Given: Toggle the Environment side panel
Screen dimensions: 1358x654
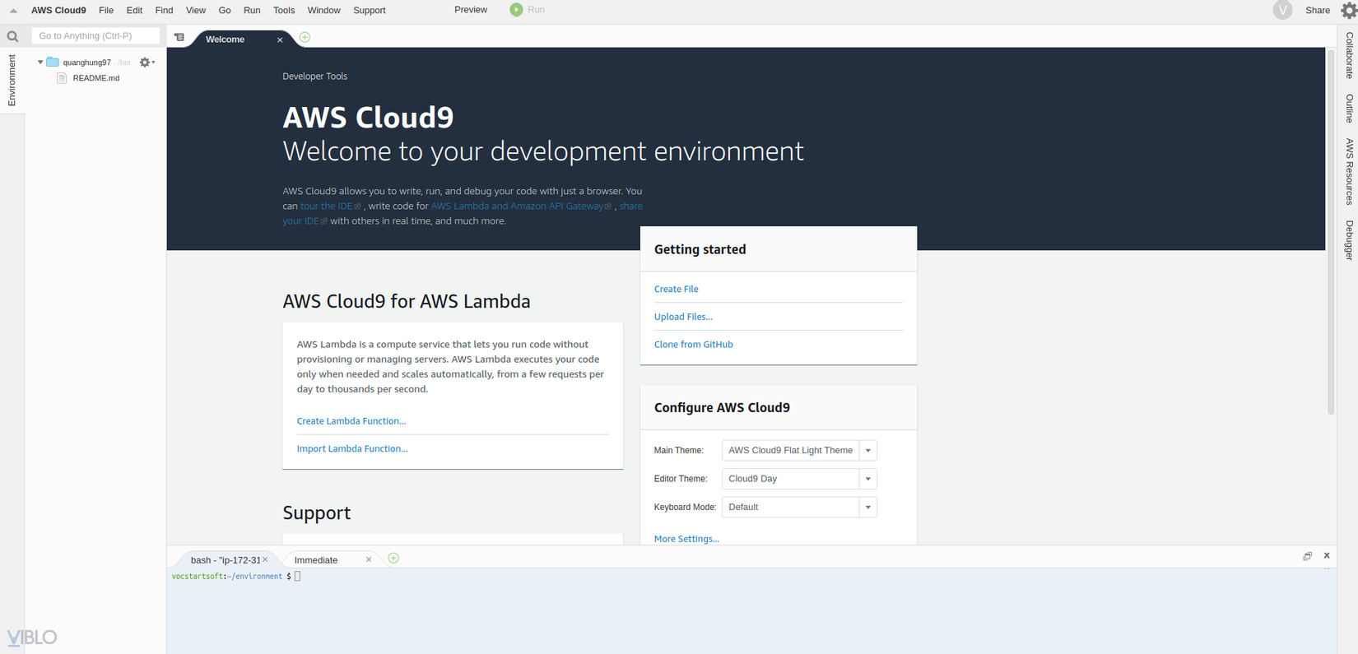Looking at the screenshot, I should click(x=12, y=81).
